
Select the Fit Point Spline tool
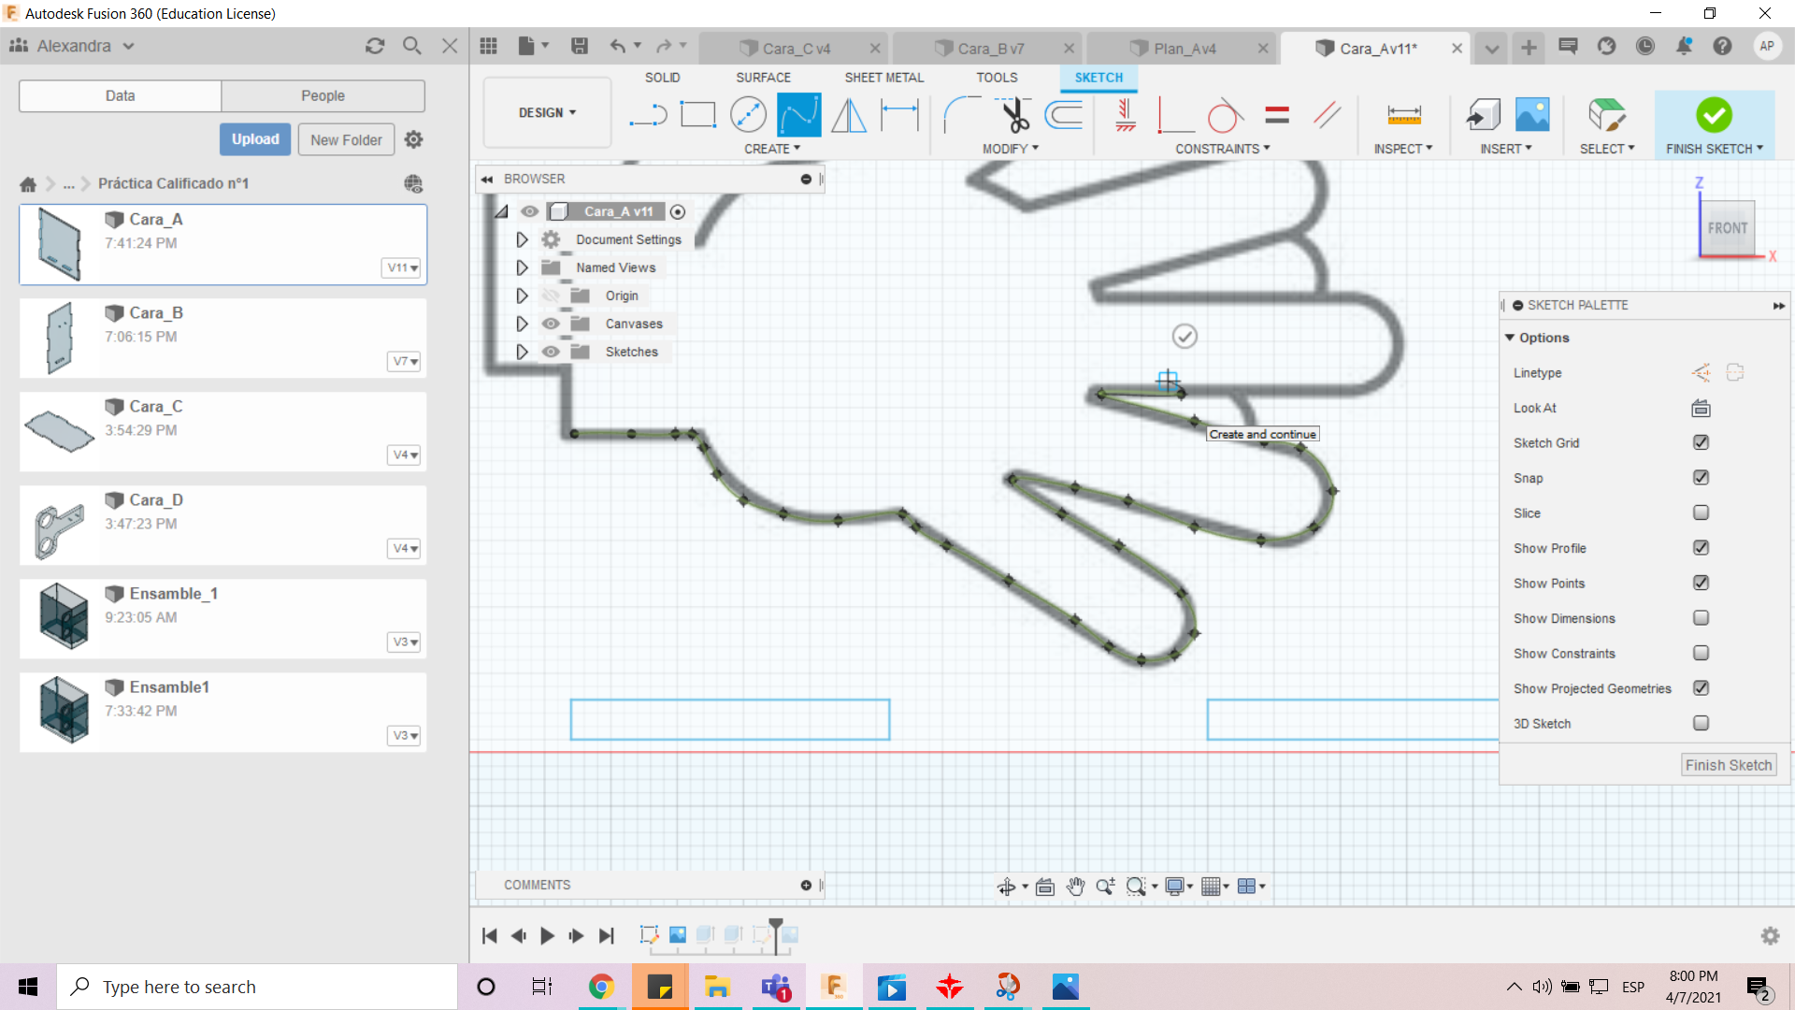[798, 115]
